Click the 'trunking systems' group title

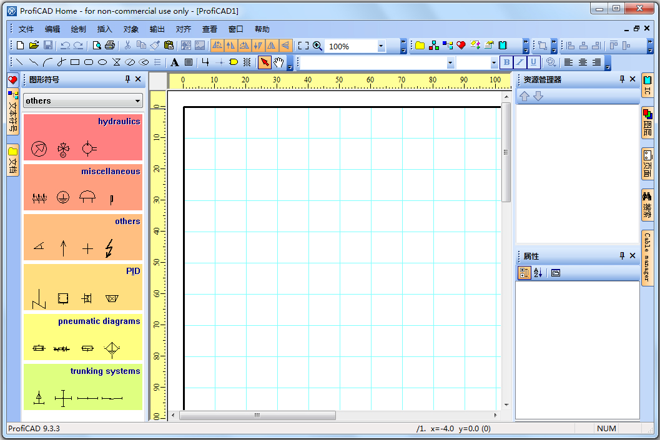pos(106,371)
